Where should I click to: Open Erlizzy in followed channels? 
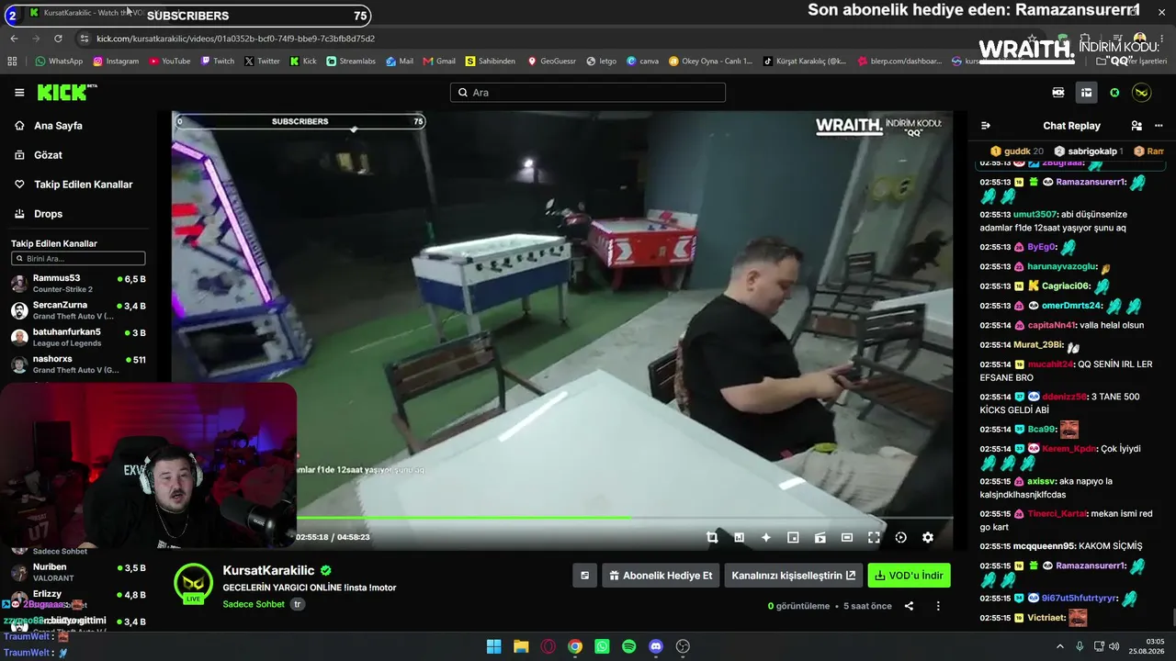coord(78,599)
